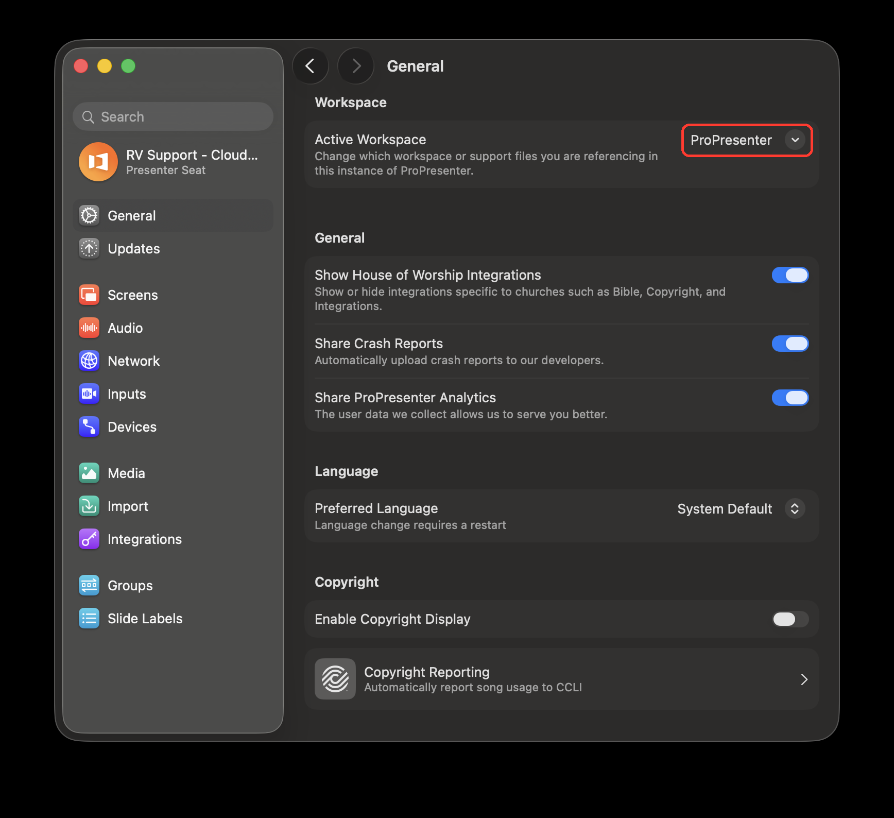Turn off Share ProPresenter Analytics
894x818 pixels.
(790, 398)
